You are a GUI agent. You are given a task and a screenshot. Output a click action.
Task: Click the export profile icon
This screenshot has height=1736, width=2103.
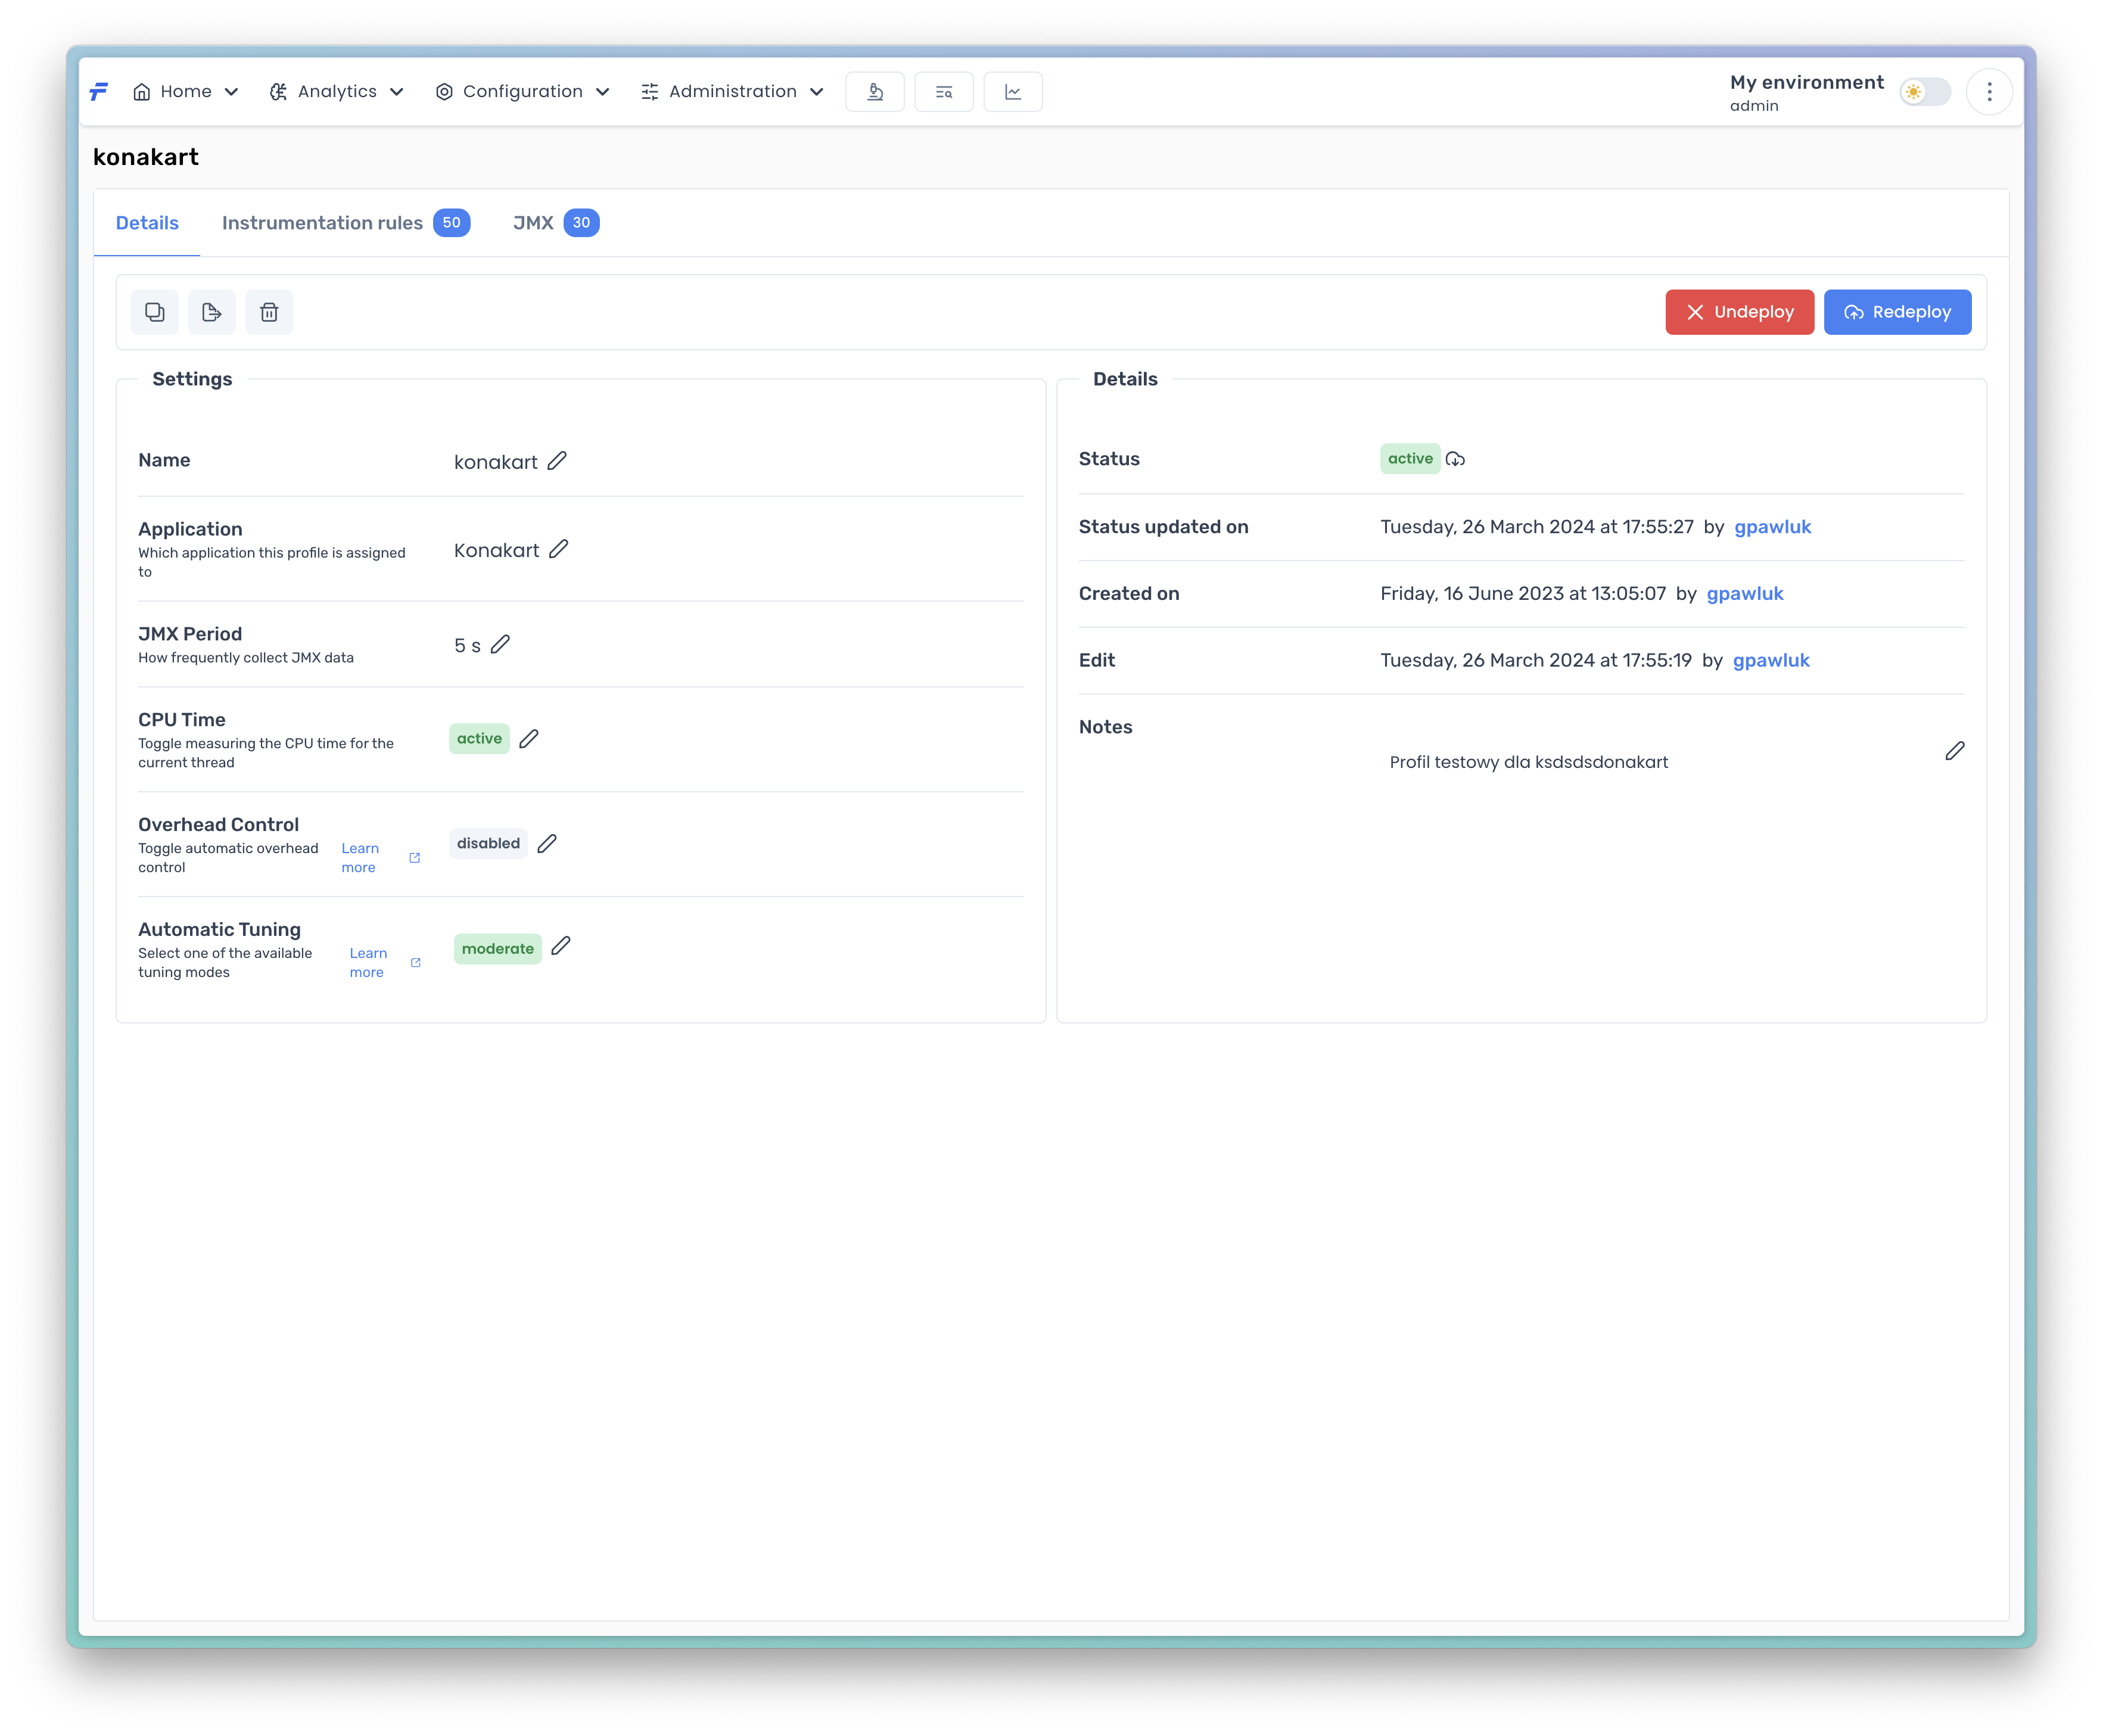pos(212,312)
